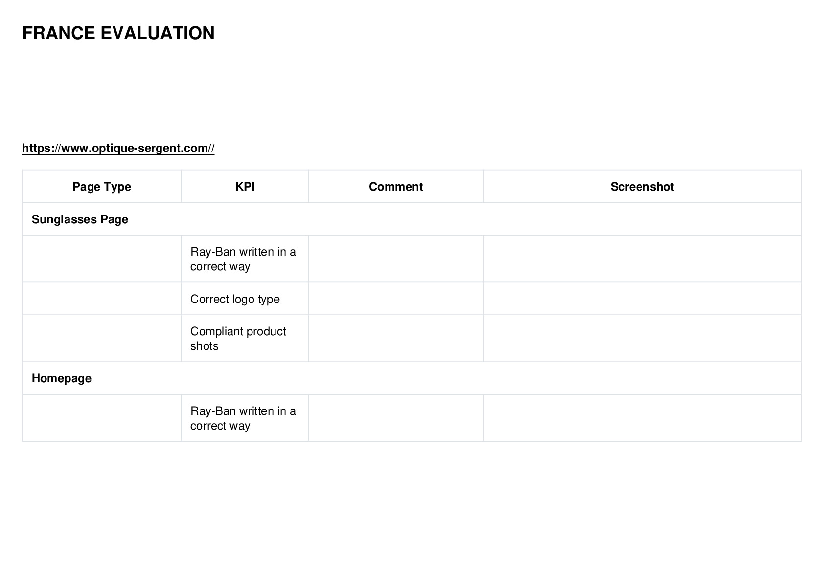Open the optique-sergent.com hyperlink

click(118, 148)
